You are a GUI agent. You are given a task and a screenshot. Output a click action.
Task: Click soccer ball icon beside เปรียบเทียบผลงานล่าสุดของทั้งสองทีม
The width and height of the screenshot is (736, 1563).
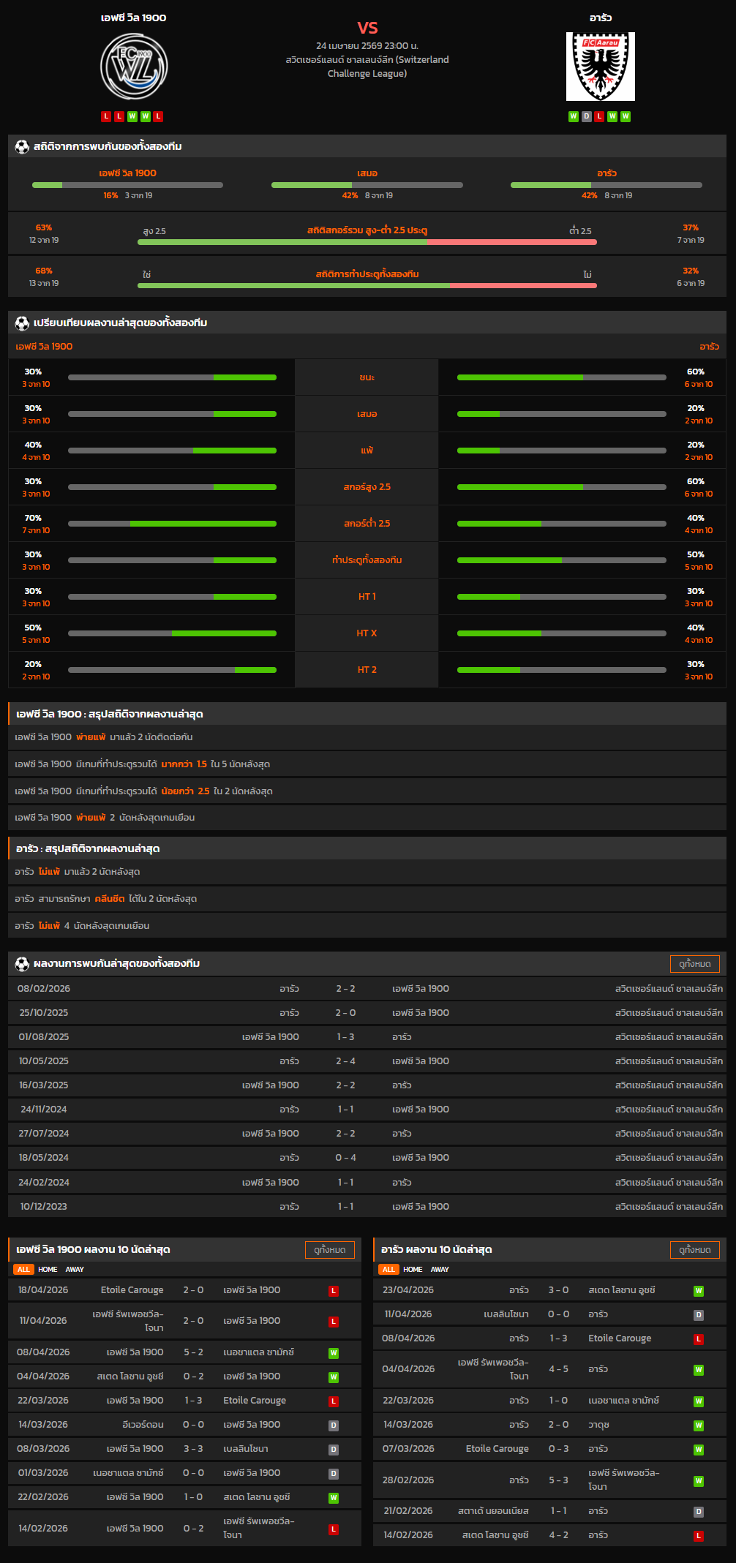tap(22, 323)
